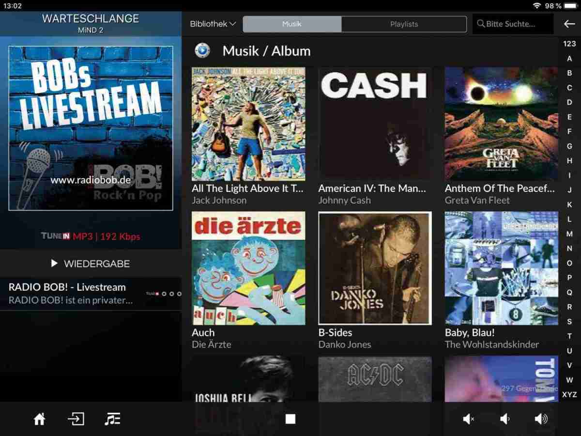Open the Greta Van Fleet album cover
The height and width of the screenshot is (436, 581).
coord(502,124)
